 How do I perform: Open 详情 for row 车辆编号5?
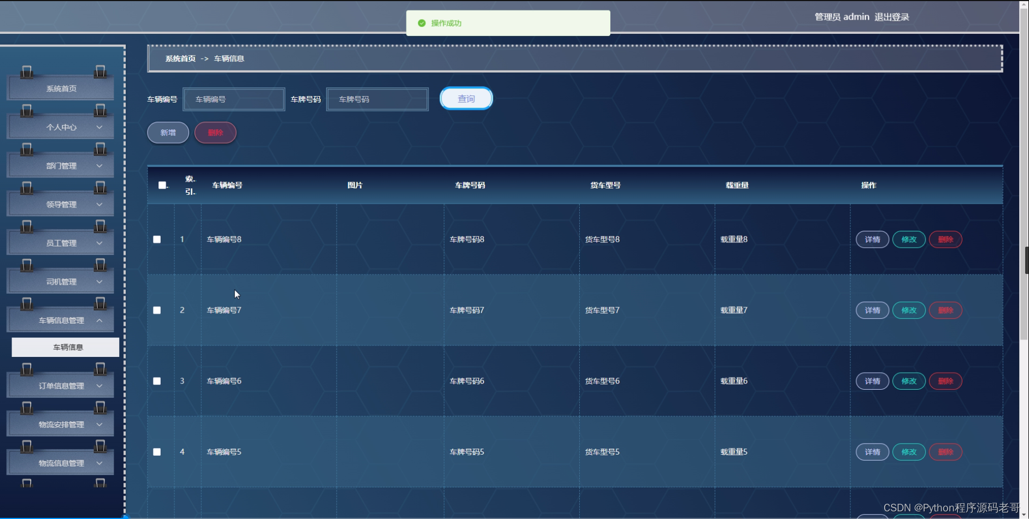(872, 452)
